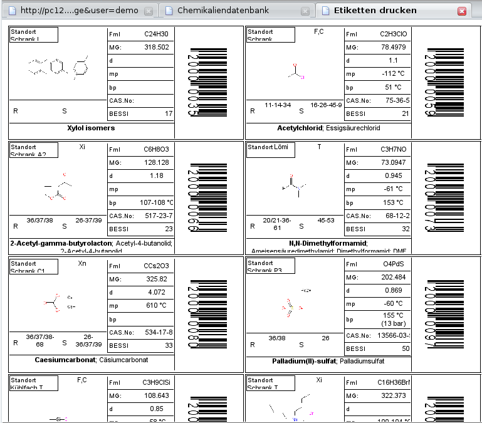Click melting point -112 °C
Image resolution: width=482 pixels, height=423 pixels.
pyautogui.click(x=393, y=73)
